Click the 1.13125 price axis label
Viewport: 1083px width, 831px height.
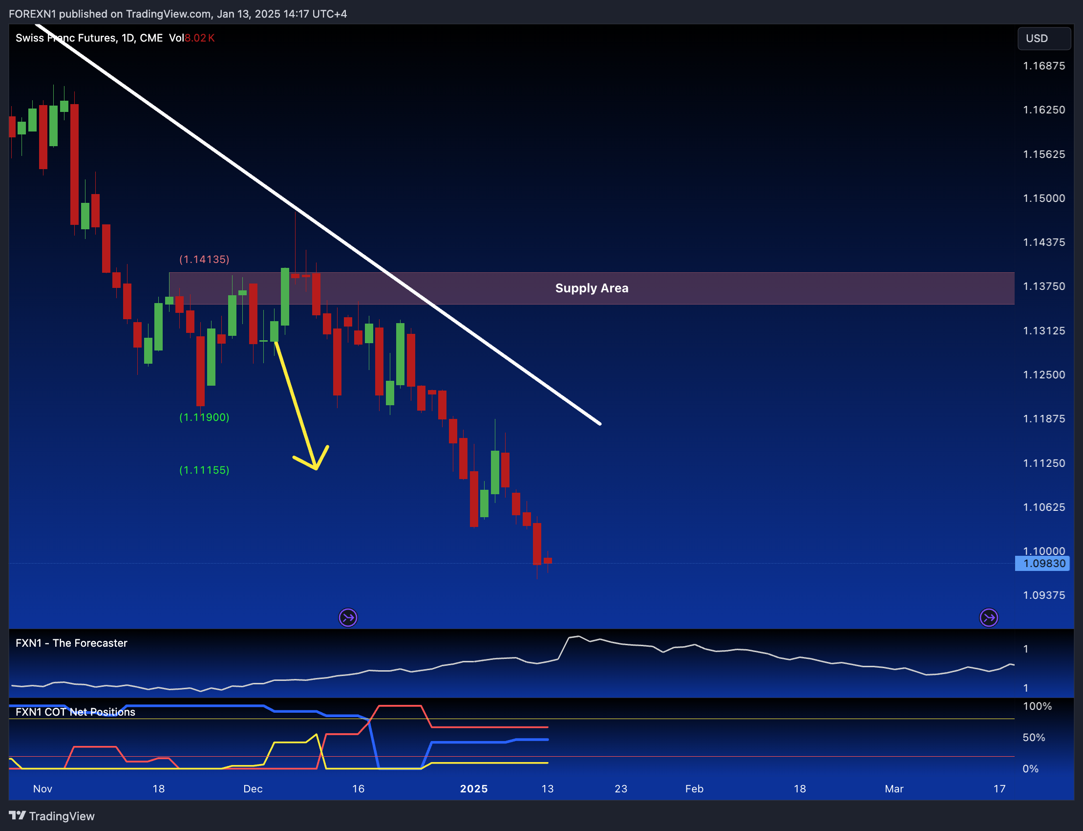point(1044,330)
